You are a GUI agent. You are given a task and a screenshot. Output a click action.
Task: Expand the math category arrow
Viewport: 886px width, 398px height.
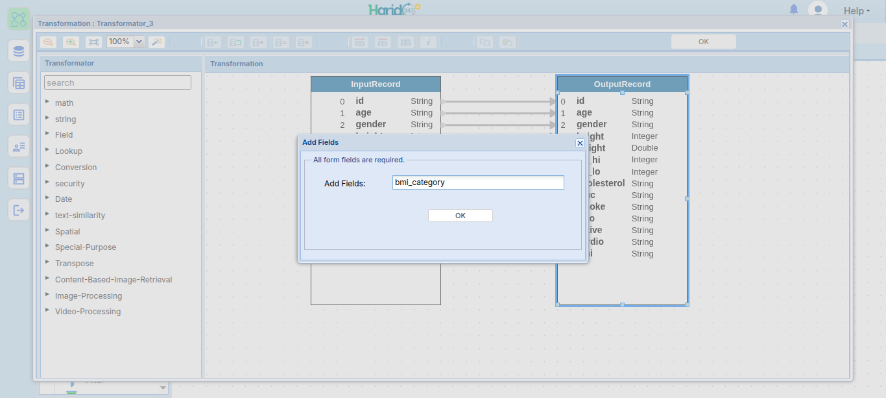click(x=47, y=101)
